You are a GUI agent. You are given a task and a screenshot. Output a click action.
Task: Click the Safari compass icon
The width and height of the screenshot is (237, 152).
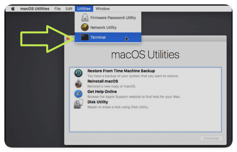click(x=78, y=94)
